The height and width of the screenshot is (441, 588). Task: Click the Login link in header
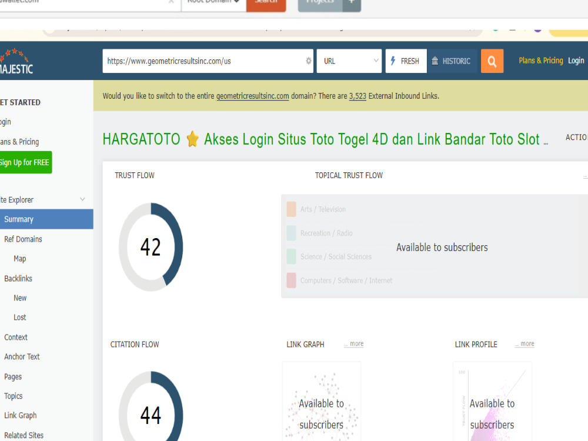click(576, 61)
